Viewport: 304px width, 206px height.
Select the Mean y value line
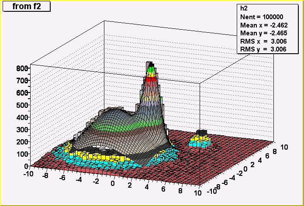263,33
